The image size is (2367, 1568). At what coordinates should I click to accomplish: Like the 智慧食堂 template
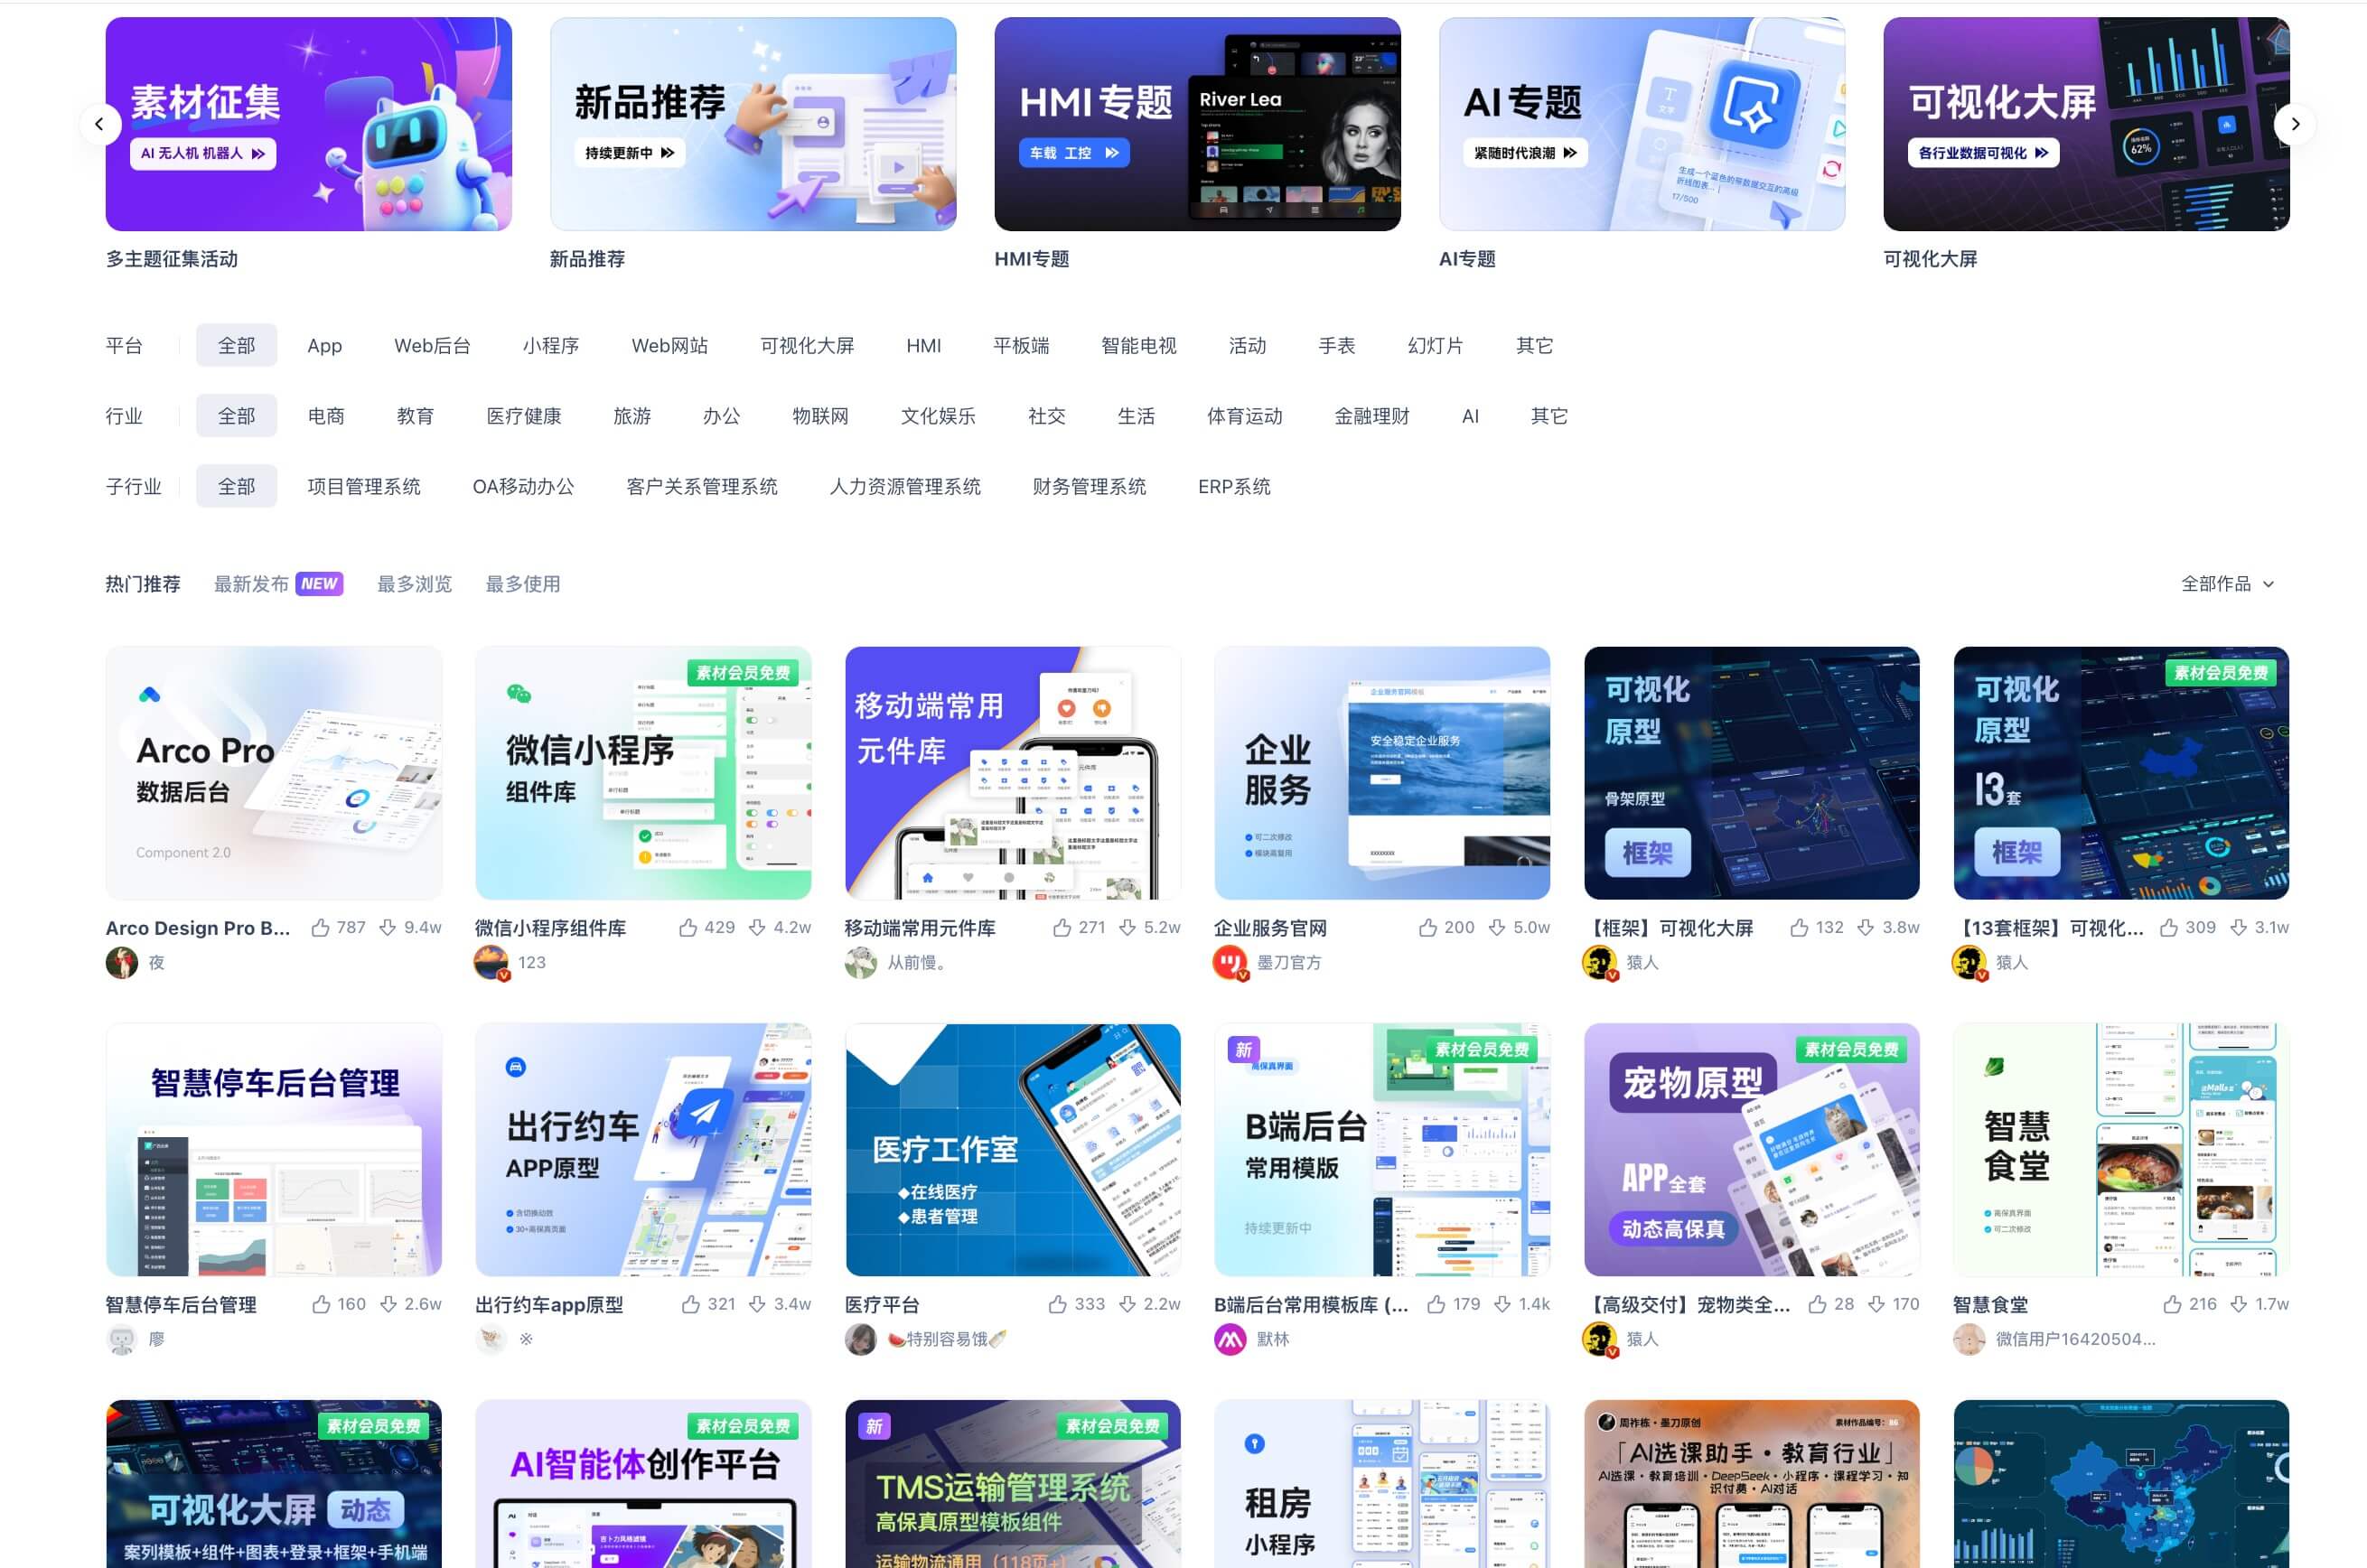pyautogui.click(x=2173, y=1305)
